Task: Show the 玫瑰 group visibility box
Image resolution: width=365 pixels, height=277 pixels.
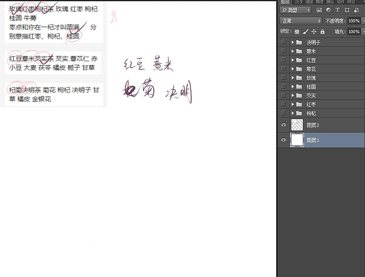Action: click(283, 77)
